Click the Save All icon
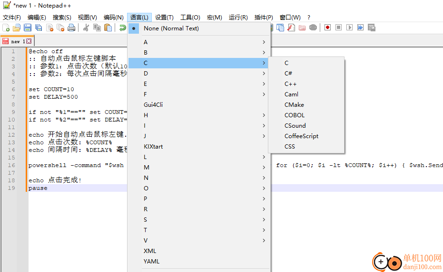The height and width of the screenshot is (272, 443). point(39,28)
